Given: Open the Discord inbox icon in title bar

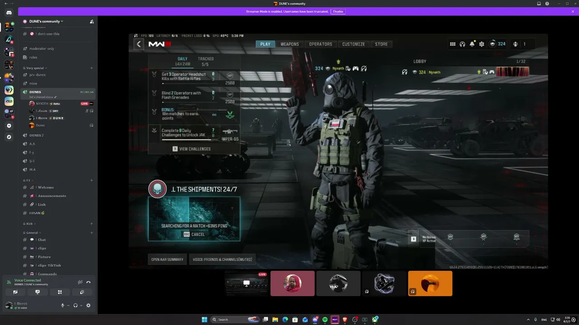Looking at the screenshot, I should 539,4.
